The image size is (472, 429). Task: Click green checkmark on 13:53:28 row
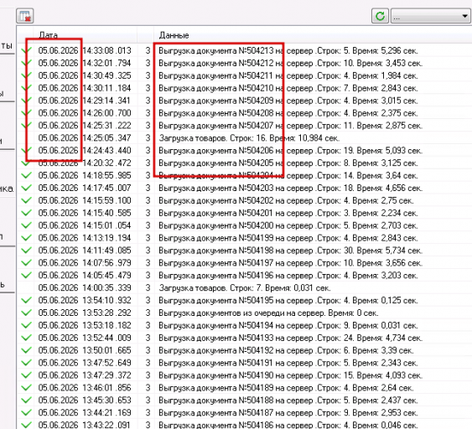27,313
